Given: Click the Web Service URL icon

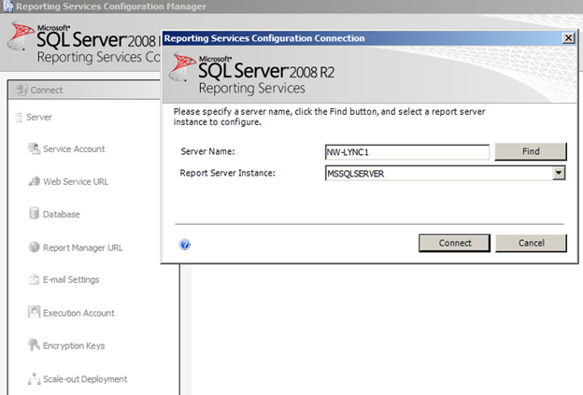Looking at the screenshot, I should pyautogui.click(x=34, y=181).
